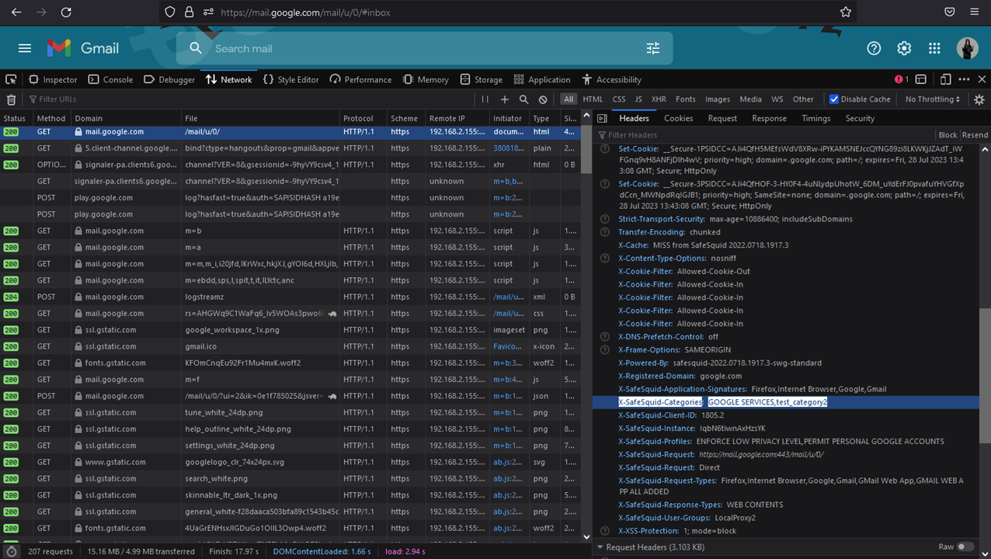Image resolution: width=991 pixels, height=559 pixels.
Task: Open the Google account avatar
Action: pos(967,48)
